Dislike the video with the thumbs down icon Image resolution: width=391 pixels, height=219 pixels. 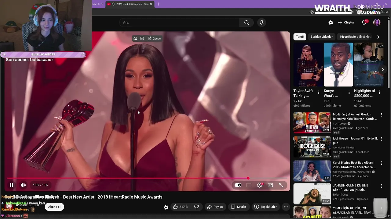coord(196,207)
